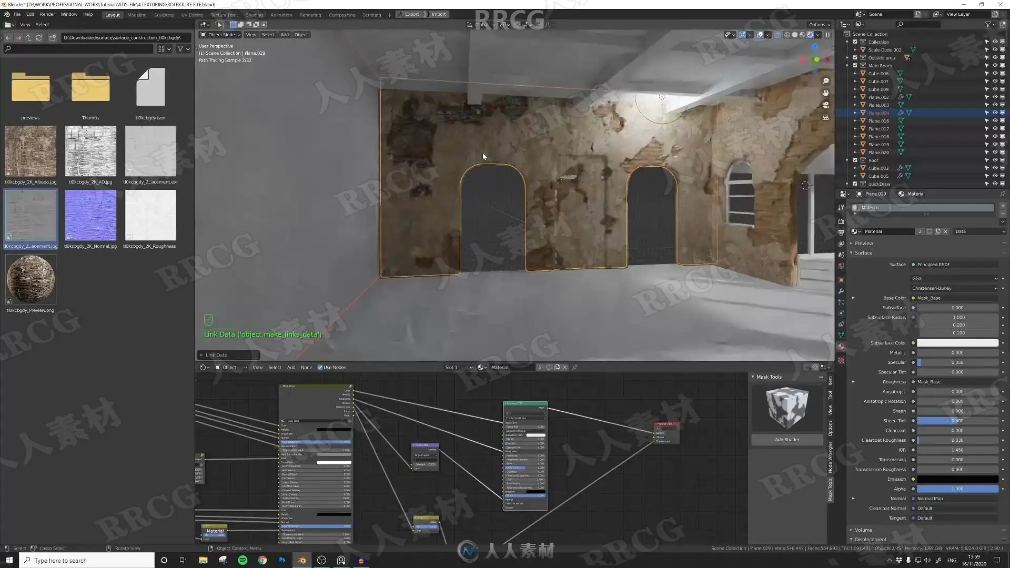This screenshot has width=1010, height=568.
Task: Open the Render menu
Action: (47, 14)
